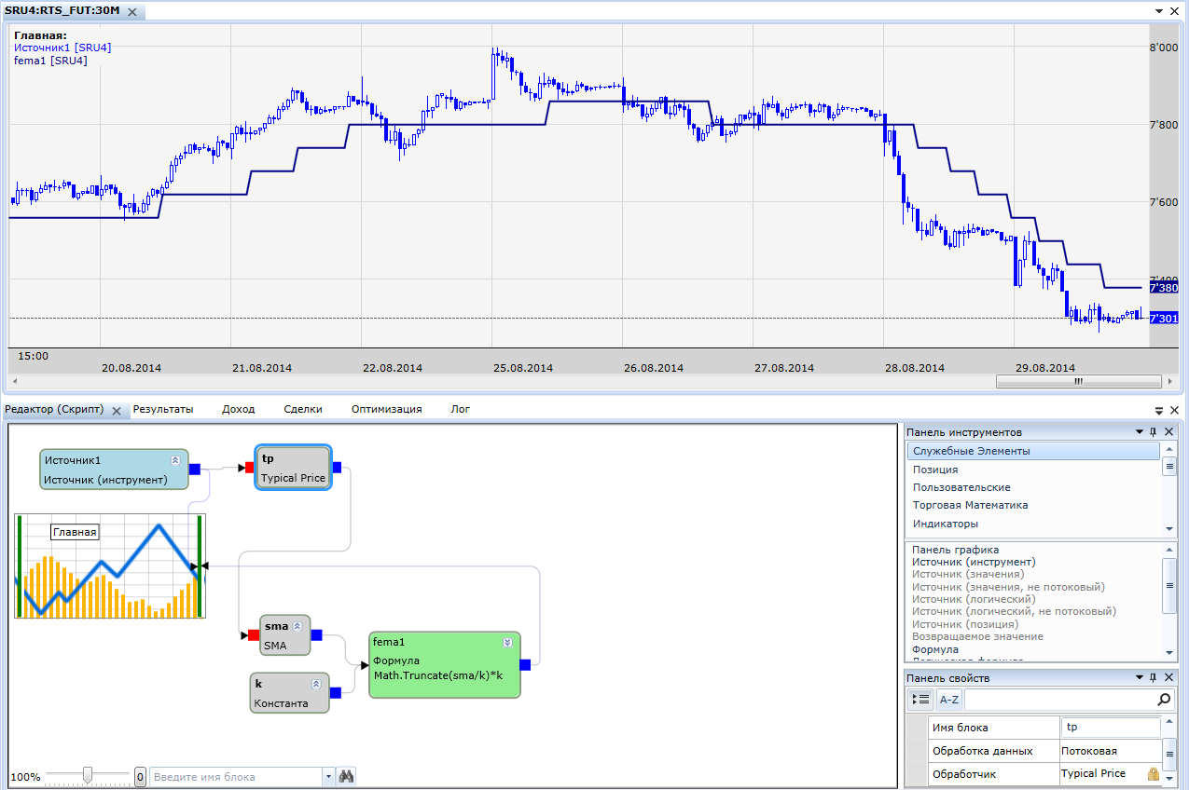Click the search magnifier in properties panel
This screenshot has height=790, width=1189.
(x=1164, y=700)
